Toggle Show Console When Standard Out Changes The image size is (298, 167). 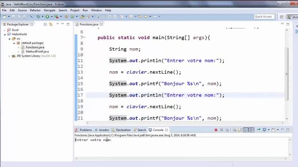coord(246,130)
